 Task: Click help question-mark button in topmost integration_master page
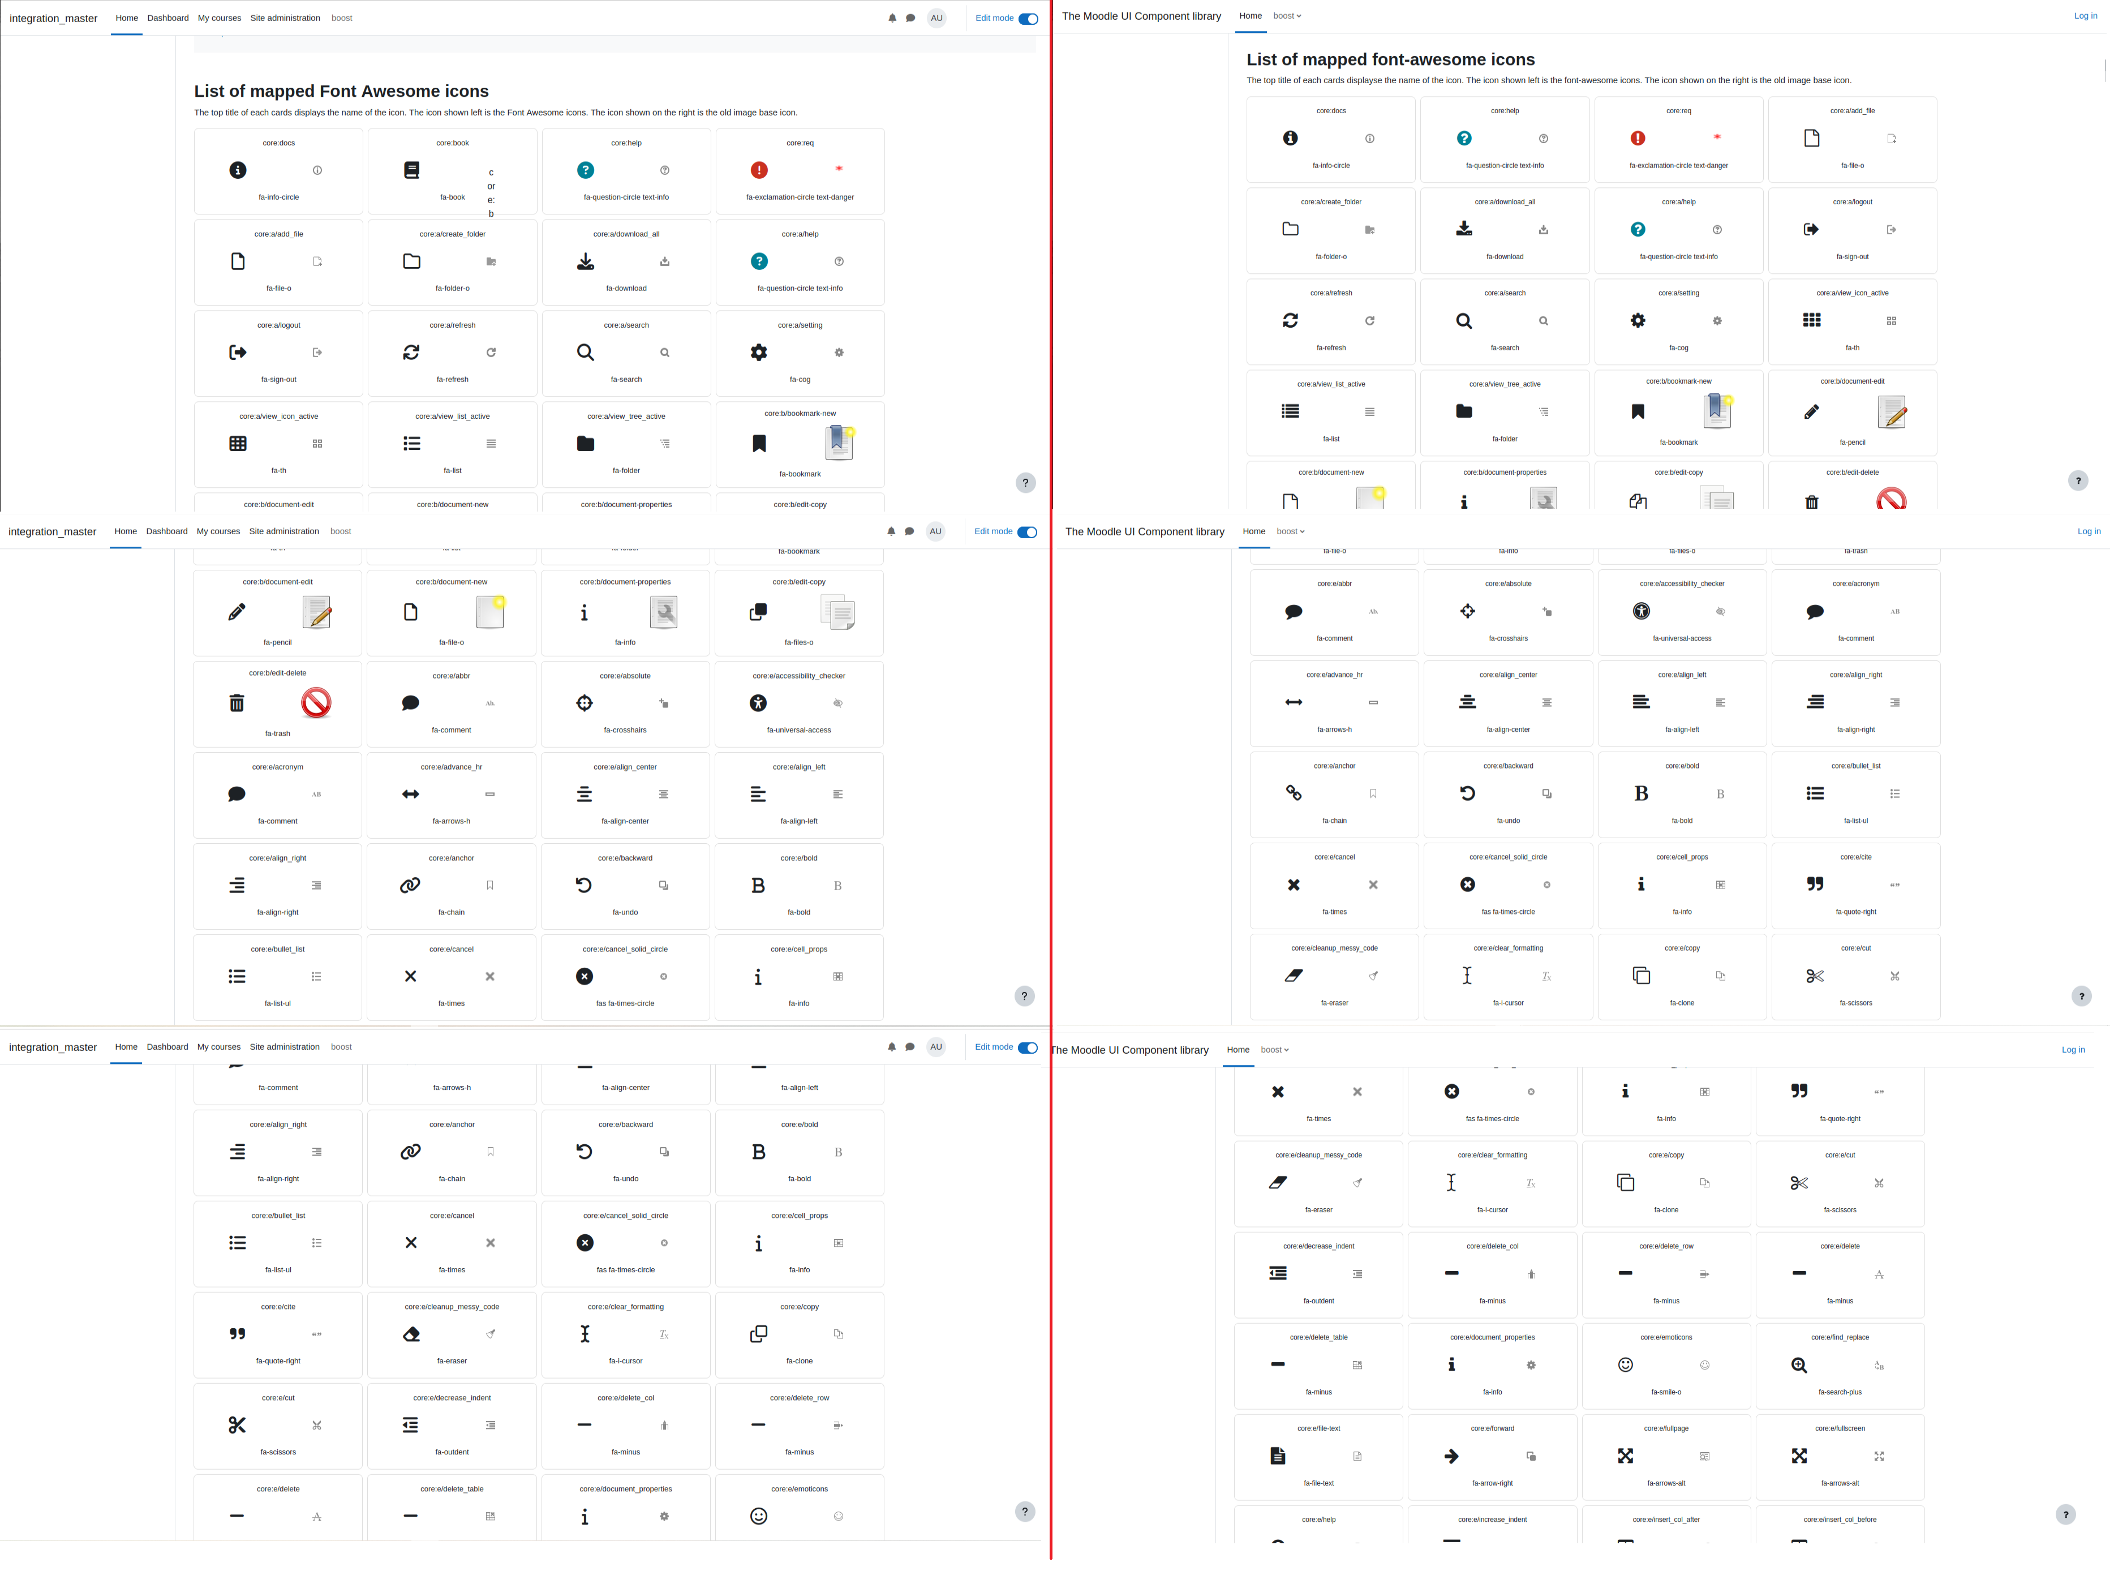click(x=1027, y=484)
